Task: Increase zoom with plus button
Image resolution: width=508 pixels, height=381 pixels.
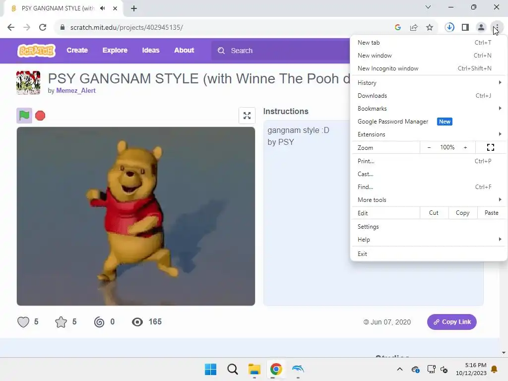Action: click(465, 147)
